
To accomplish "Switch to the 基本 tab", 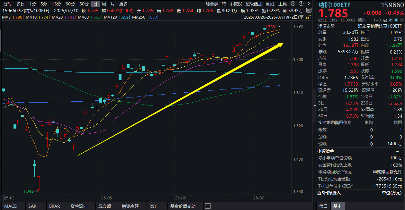I will 338,206.
